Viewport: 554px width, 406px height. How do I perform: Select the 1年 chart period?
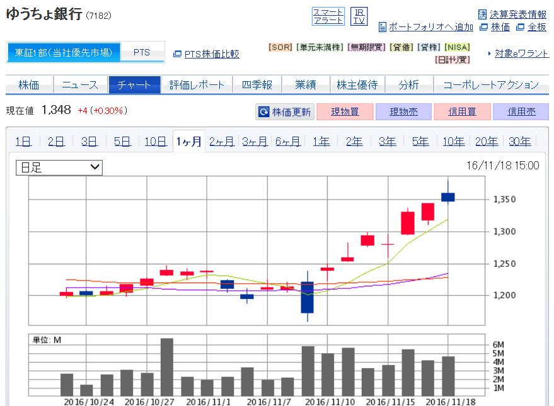coord(321,142)
